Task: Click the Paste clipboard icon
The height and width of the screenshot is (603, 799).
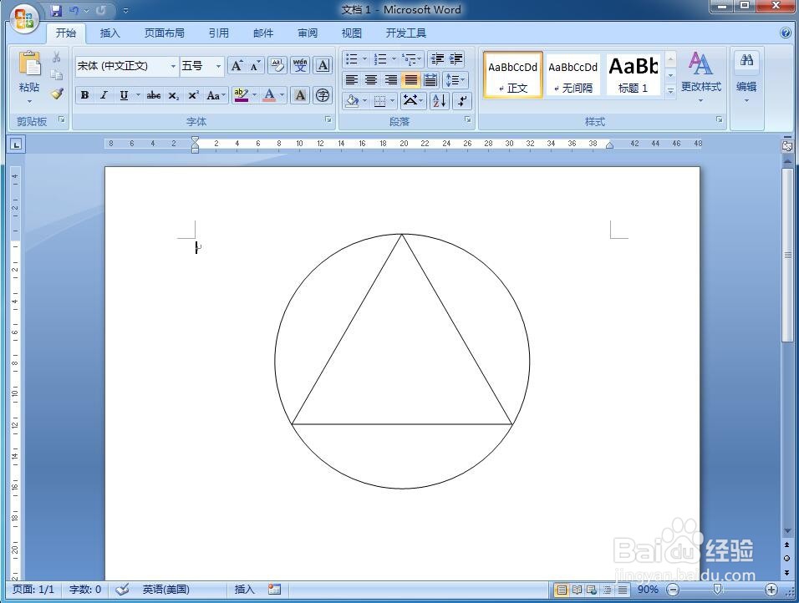Action: point(29,64)
